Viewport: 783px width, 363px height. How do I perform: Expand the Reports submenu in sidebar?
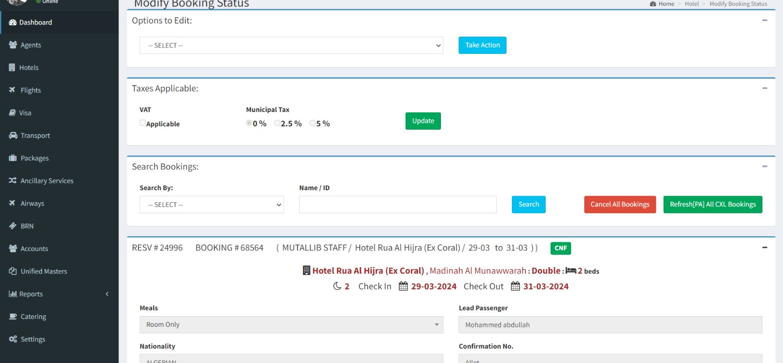click(x=59, y=294)
